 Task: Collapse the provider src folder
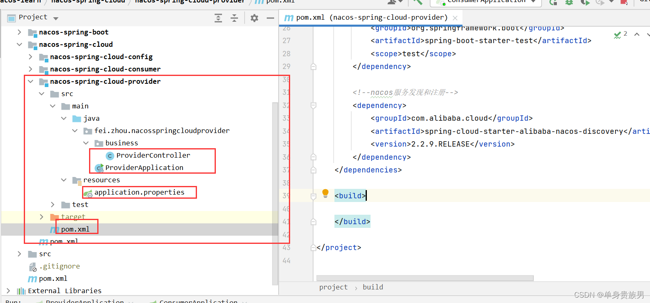tap(41, 94)
